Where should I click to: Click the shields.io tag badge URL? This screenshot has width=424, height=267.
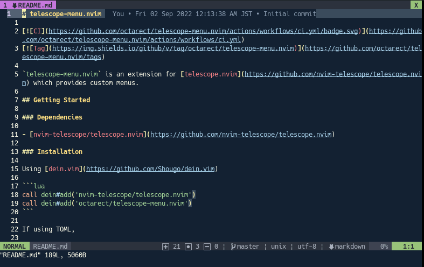coord(173,48)
